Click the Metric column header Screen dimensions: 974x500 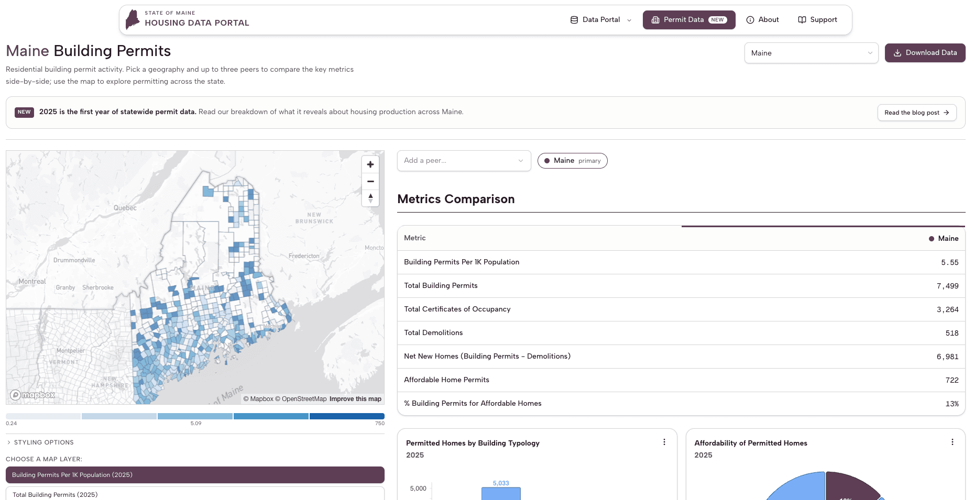415,238
